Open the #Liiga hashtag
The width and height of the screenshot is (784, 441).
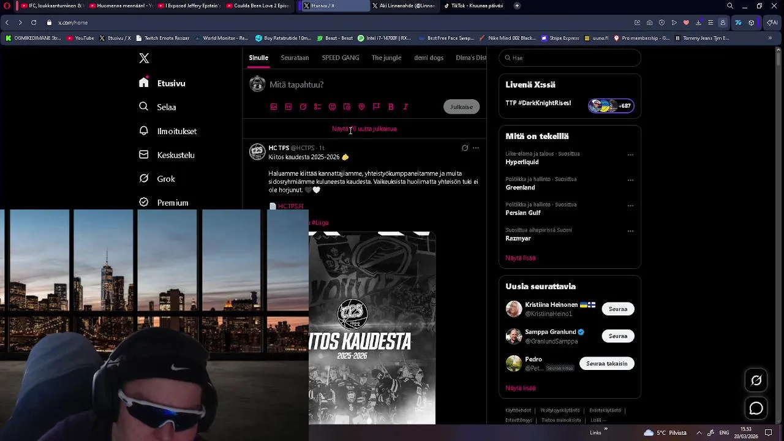[x=319, y=223]
